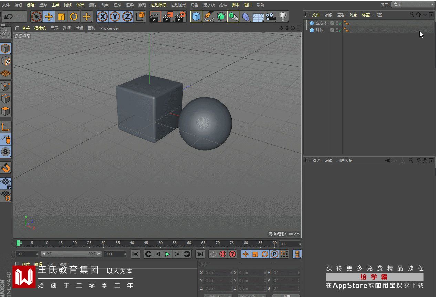Toggle visibility dots of 球体 object
The height and width of the screenshot is (297, 436).
337,30
